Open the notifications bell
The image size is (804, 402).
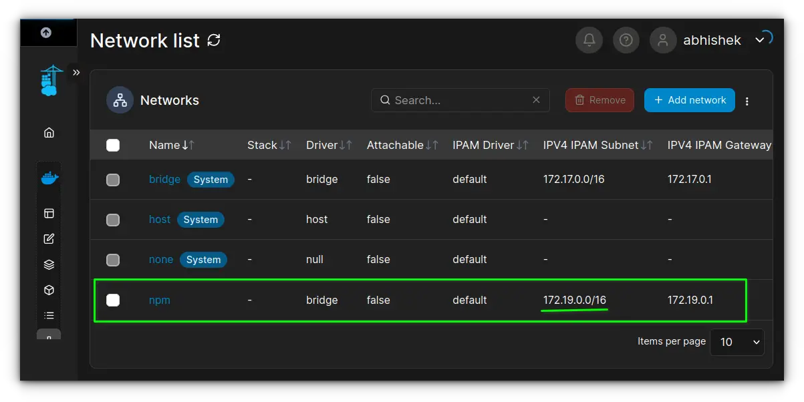point(589,40)
